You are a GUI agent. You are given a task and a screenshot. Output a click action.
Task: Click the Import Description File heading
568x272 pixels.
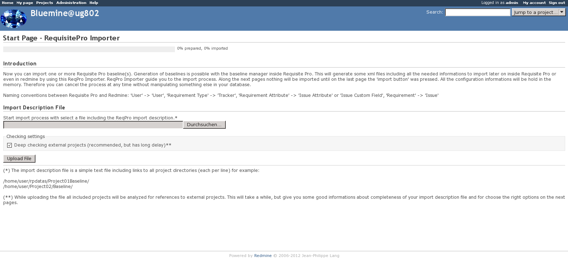[x=34, y=108]
